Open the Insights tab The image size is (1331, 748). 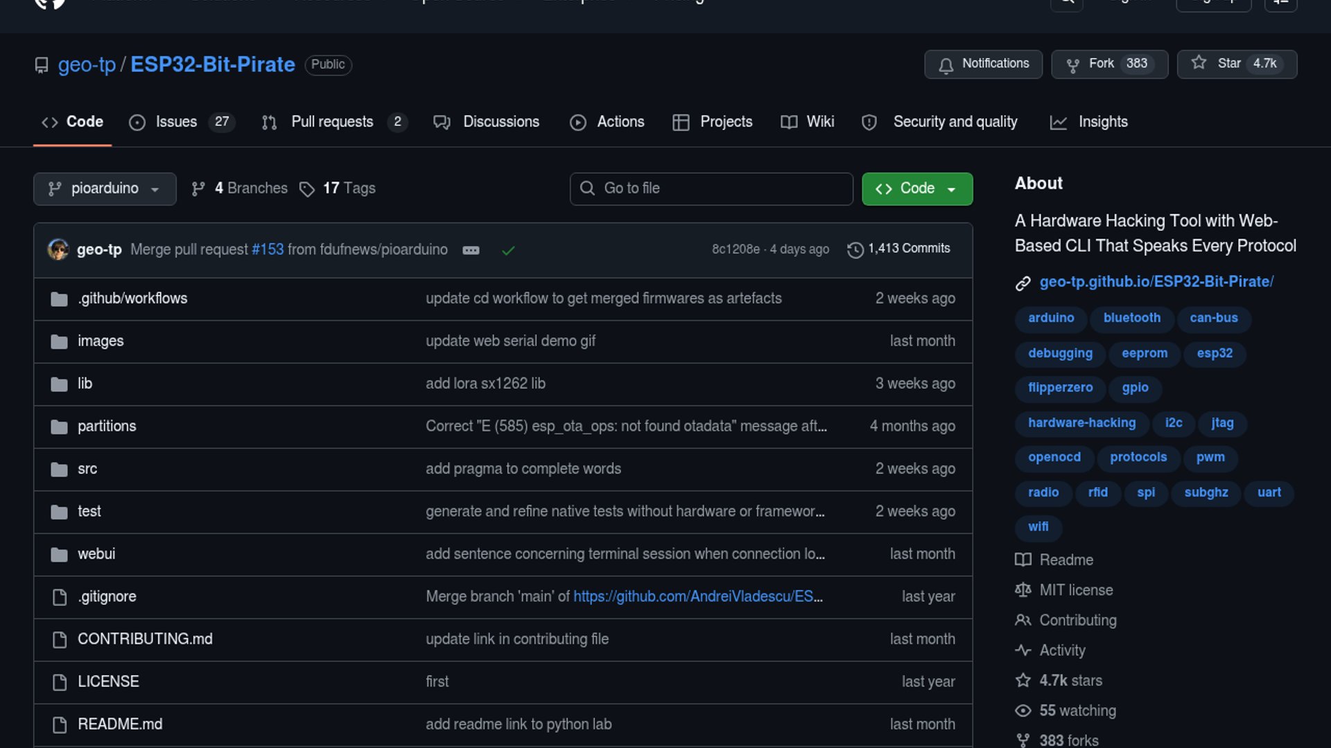click(x=1089, y=122)
